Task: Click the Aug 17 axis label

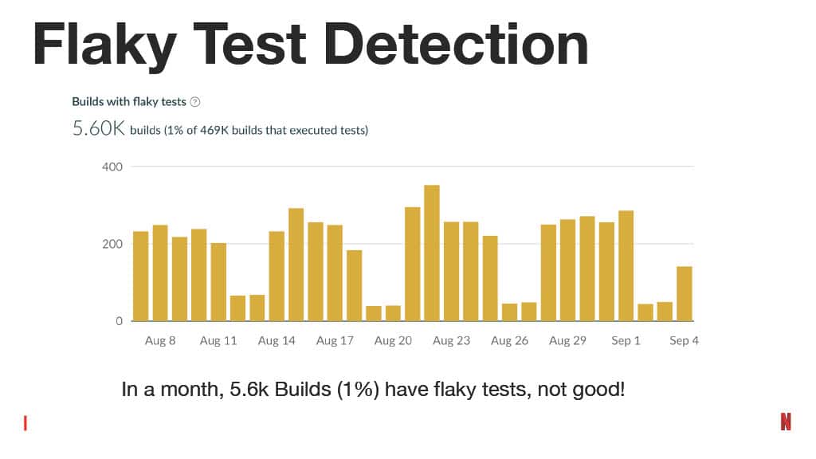Action: (x=335, y=340)
